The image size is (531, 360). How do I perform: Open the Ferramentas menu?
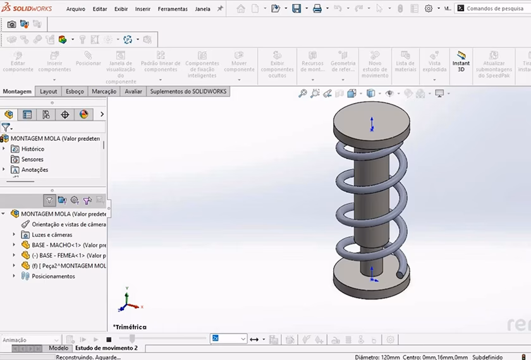[x=173, y=9]
